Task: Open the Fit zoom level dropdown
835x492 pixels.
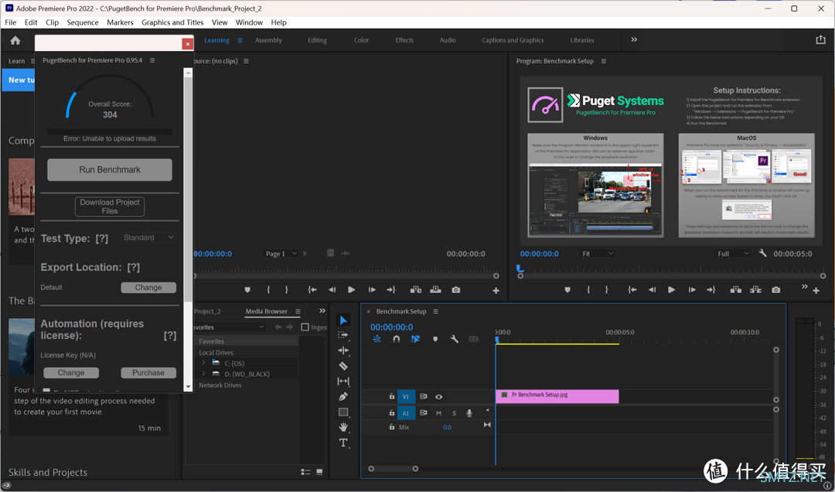Action: (x=596, y=253)
